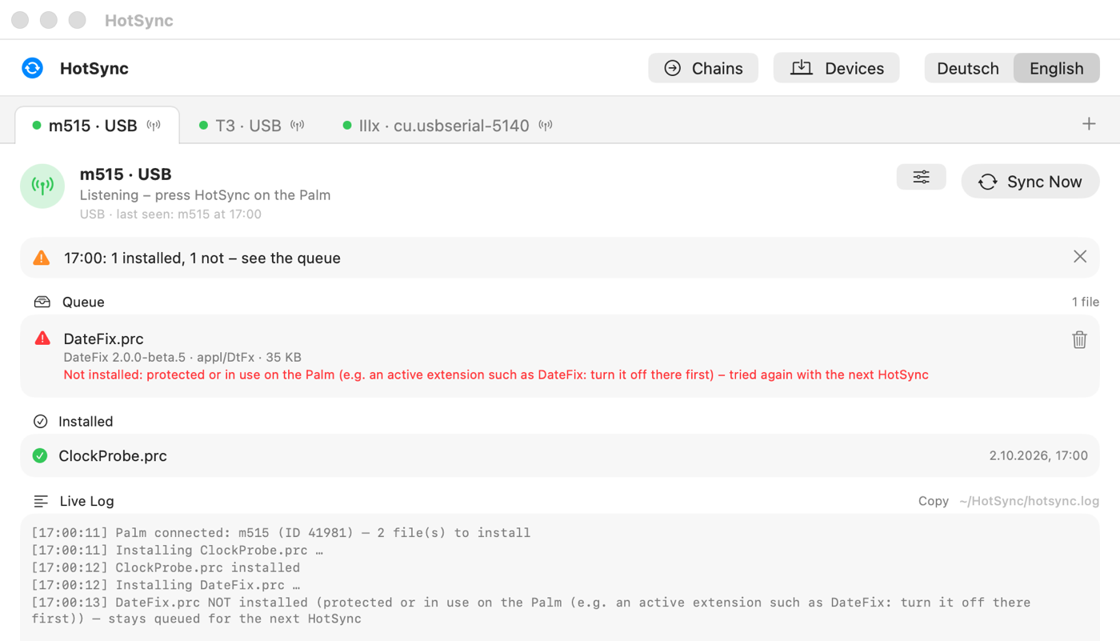Image resolution: width=1120 pixels, height=641 pixels.
Task: Copy the live log contents
Action: click(933, 501)
